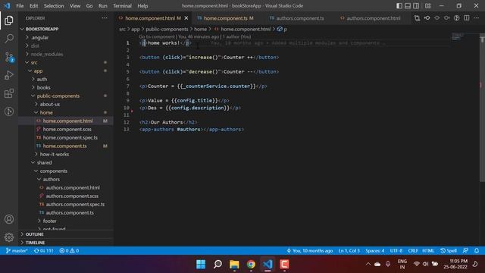Open the notifications bell

click(477, 251)
